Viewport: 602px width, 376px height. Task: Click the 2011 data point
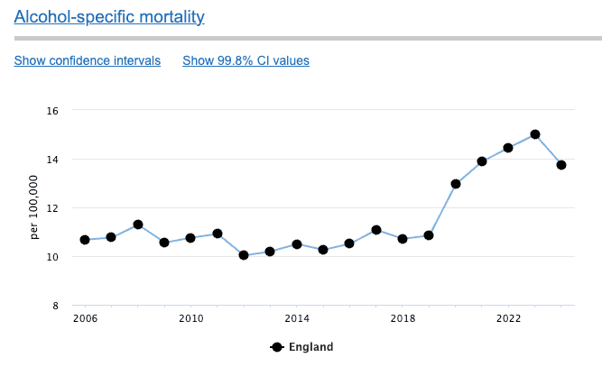[218, 234]
